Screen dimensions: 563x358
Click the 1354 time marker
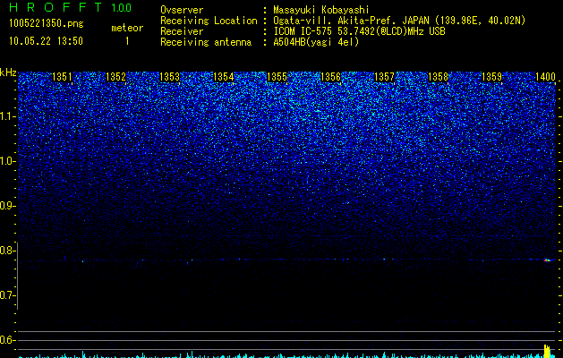pos(224,77)
